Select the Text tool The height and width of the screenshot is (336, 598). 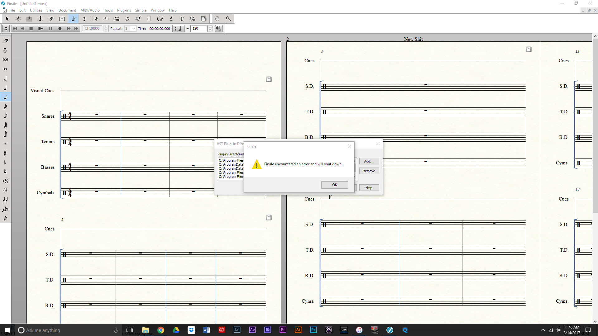point(182,19)
